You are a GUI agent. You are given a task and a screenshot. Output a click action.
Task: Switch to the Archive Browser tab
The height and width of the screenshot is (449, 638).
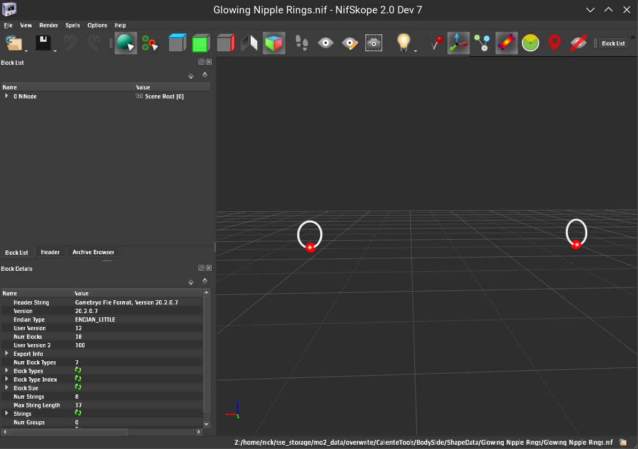93,252
